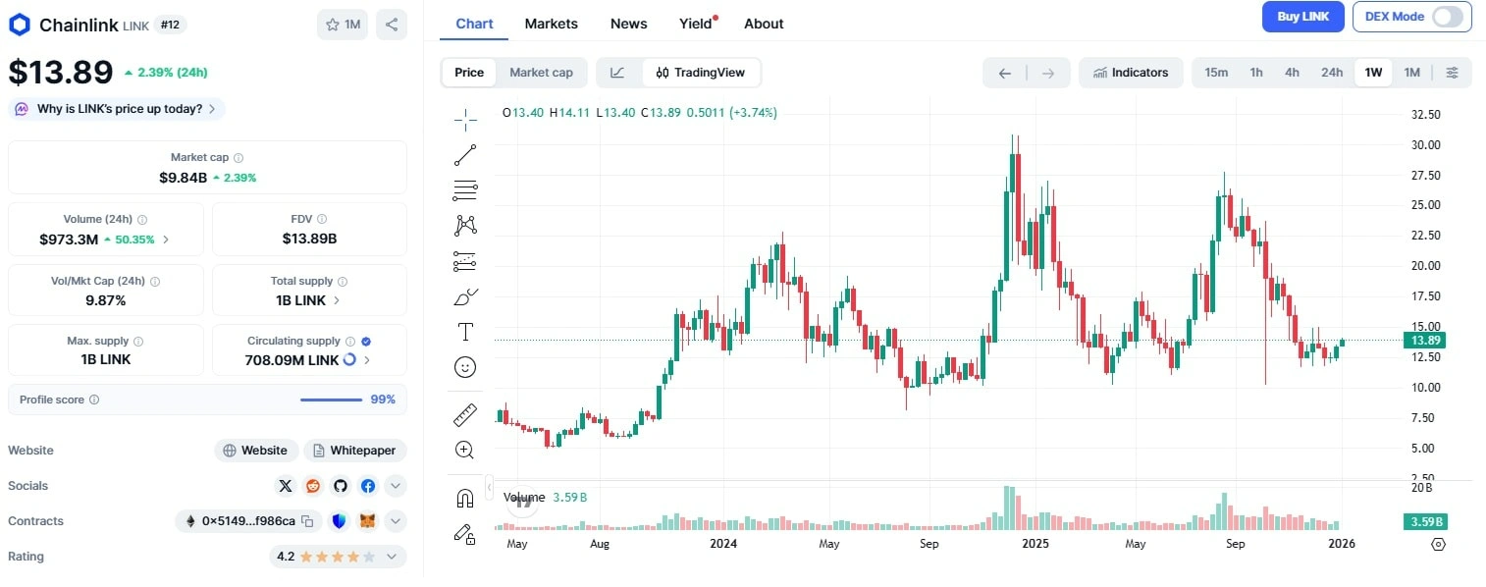This screenshot has height=587, width=1486.
Task: Select the 1M timeframe
Action: click(x=1411, y=73)
